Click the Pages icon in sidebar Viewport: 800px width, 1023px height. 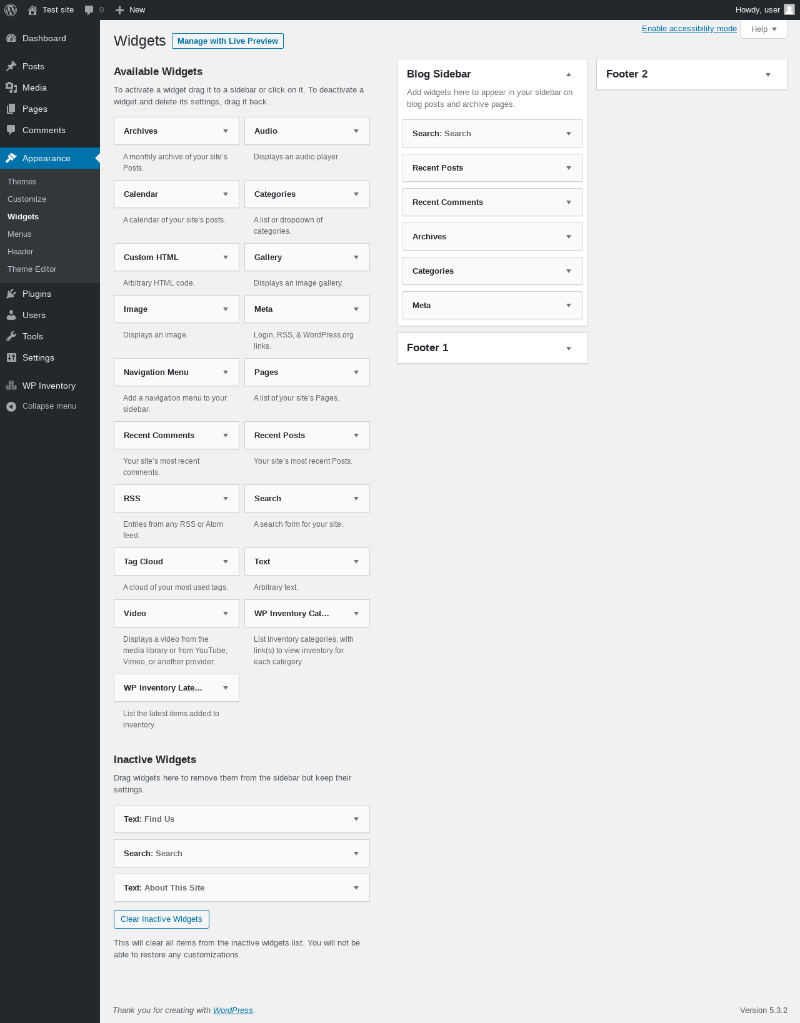pyautogui.click(x=11, y=109)
